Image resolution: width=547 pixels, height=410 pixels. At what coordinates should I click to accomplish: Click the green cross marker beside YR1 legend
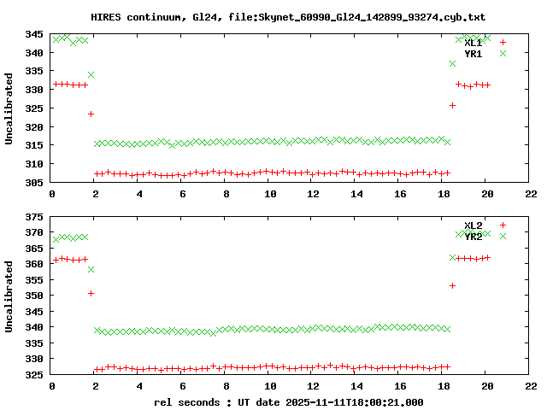(x=503, y=53)
